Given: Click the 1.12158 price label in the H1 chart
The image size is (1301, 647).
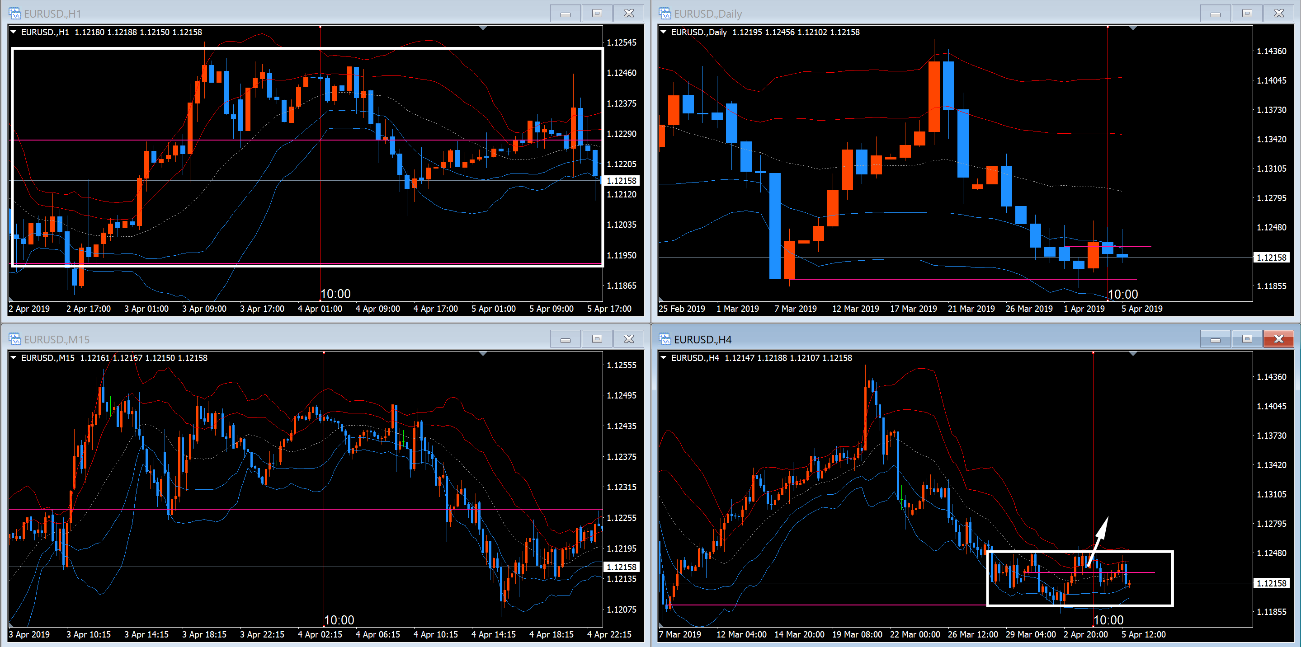Looking at the screenshot, I should 621,181.
